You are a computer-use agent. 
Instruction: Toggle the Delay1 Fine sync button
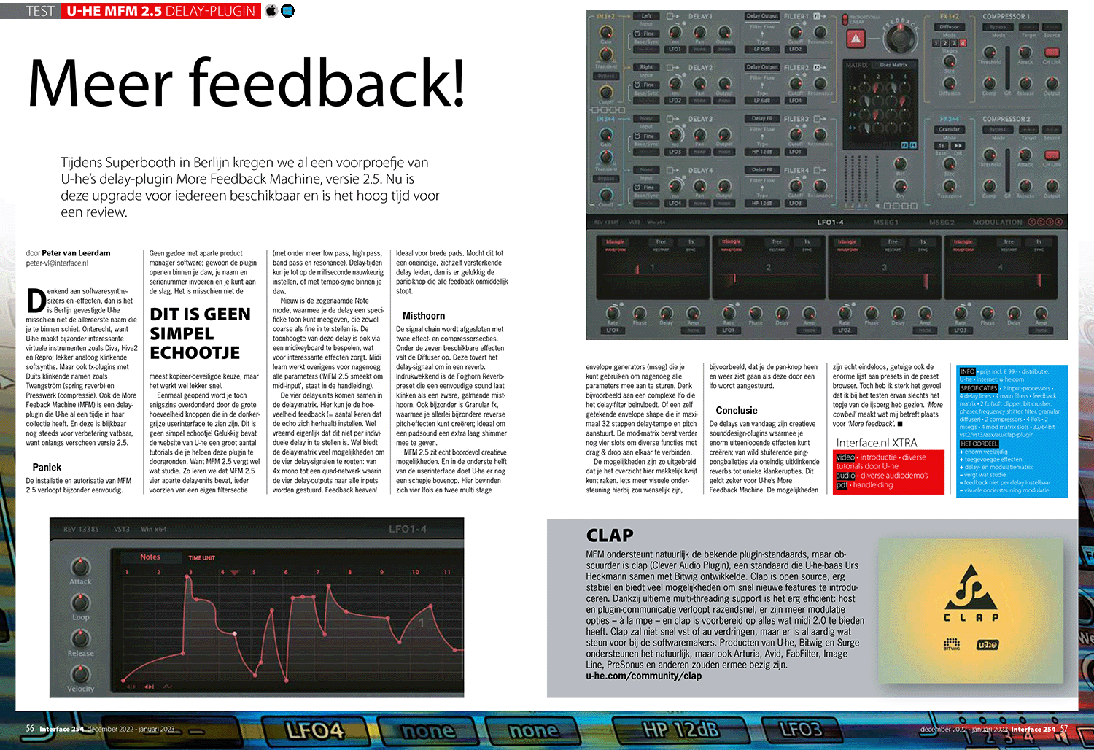[x=646, y=34]
